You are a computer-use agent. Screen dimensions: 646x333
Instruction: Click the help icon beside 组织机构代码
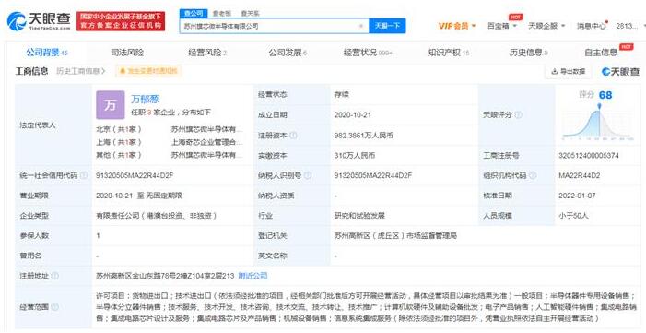point(533,175)
